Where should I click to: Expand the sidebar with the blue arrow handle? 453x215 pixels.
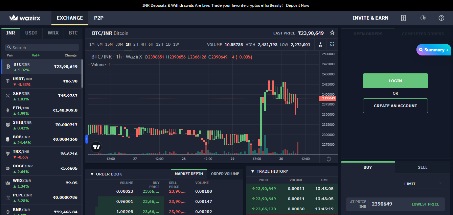87,139
